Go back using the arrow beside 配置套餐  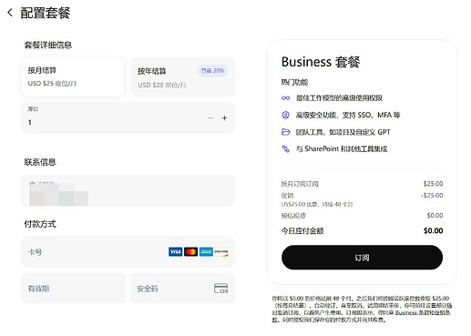10,13
